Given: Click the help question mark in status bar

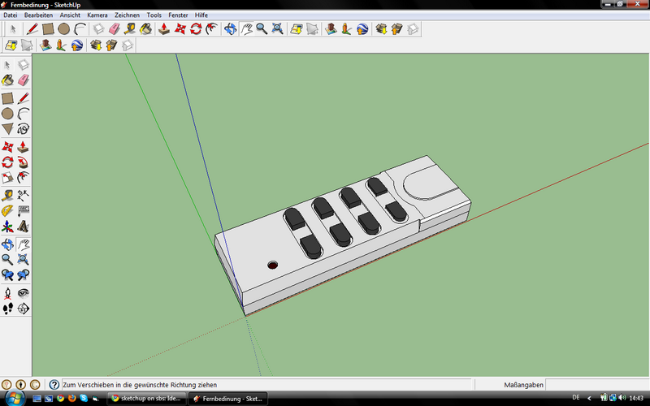Looking at the screenshot, I should [x=54, y=384].
